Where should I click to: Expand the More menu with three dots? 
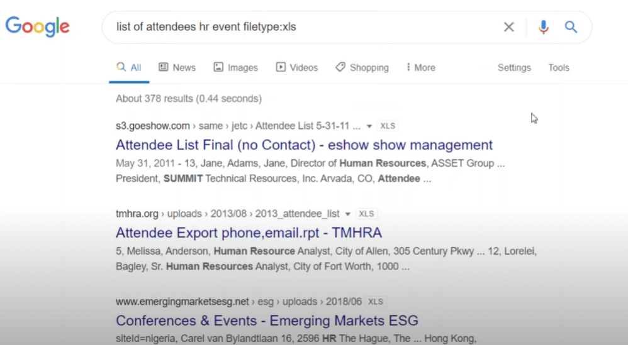tap(408, 67)
